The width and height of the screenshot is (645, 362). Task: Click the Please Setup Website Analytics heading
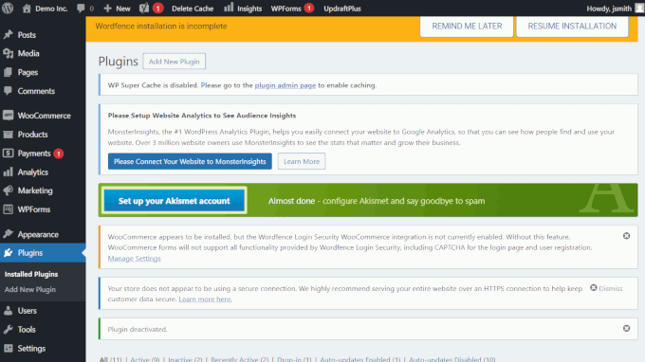click(x=202, y=116)
